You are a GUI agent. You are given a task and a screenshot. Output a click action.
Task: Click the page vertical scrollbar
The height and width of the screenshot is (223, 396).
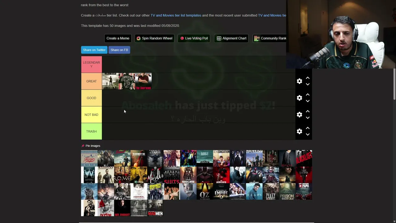[394, 84]
